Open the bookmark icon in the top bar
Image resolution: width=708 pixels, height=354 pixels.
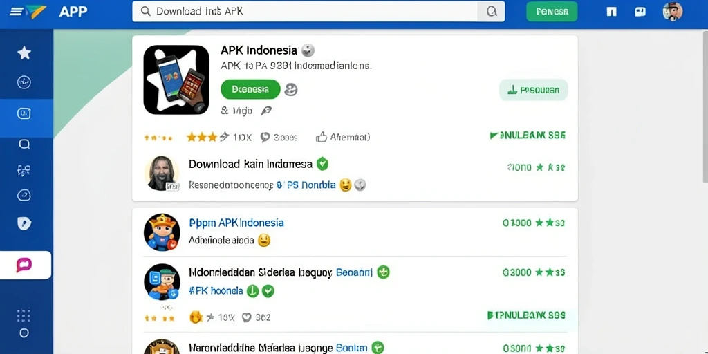pyautogui.click(x=611, y=12)
